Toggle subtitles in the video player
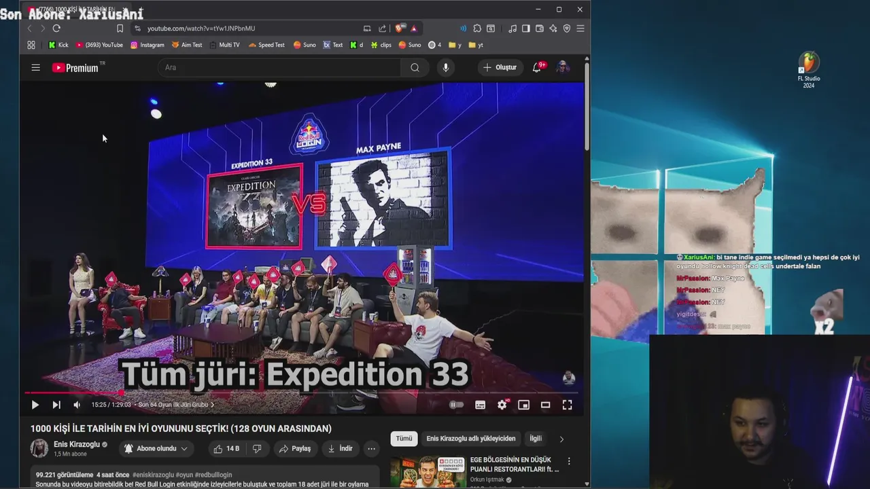 480,405
